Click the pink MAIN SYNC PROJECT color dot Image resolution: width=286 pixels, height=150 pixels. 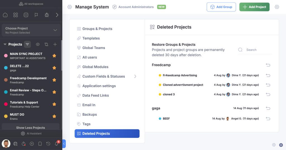(x=6, y=56)
